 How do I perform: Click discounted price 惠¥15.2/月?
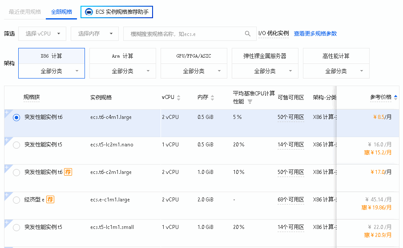(378, 153)
